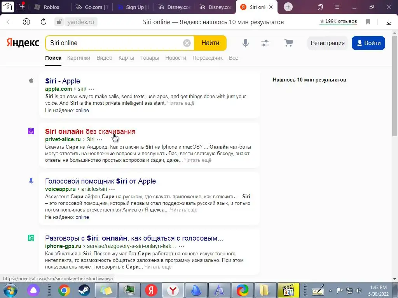Expand the Все services menu
This screenshot has height=298, width=398.
coord(234,58)
